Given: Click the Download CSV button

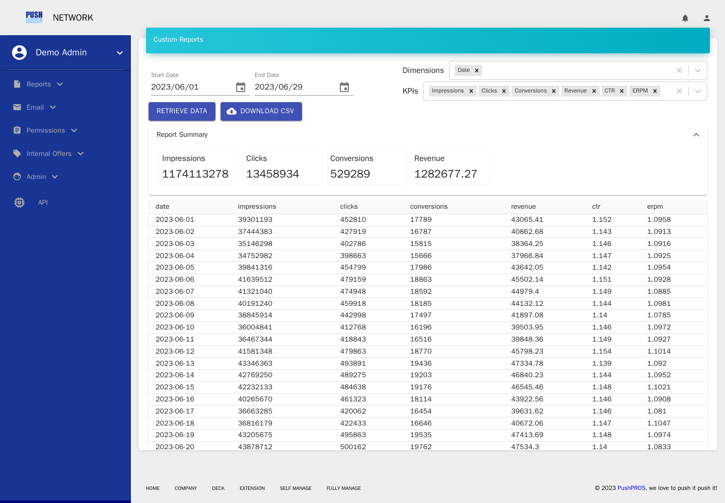Looking at the screenshot, I should 261,111.
